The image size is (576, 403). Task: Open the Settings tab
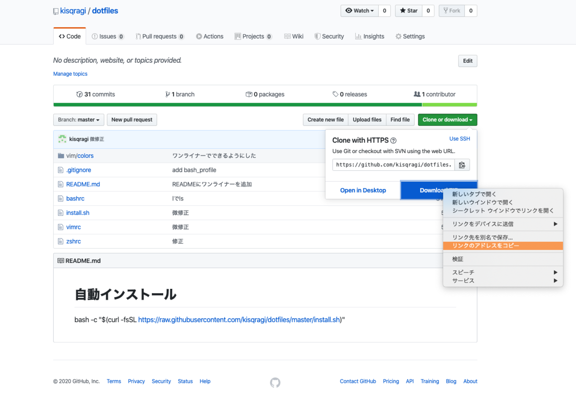pos(410,36)
